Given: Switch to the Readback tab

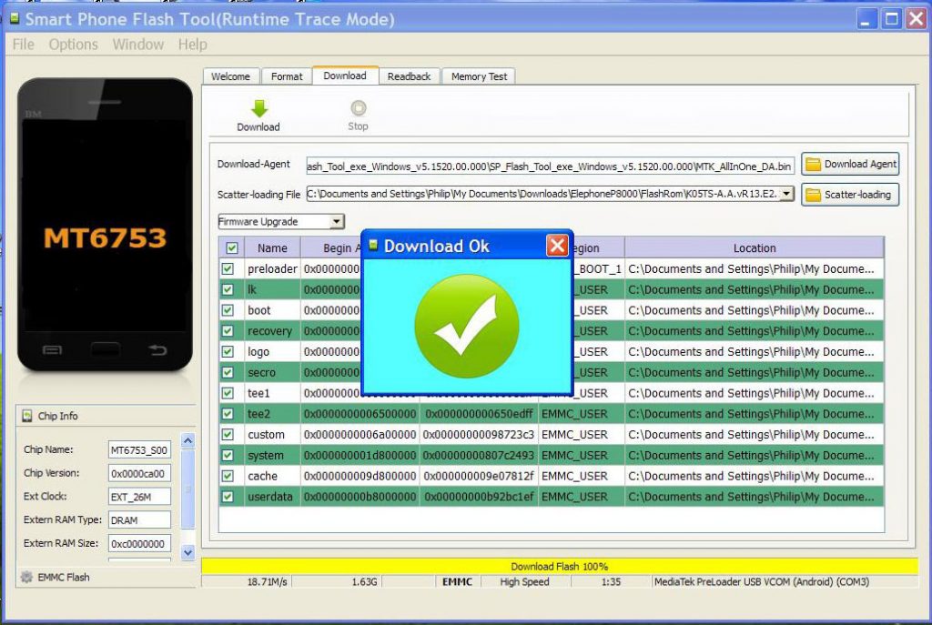Looking at the screenshot, I should click(x=409, y=76).
